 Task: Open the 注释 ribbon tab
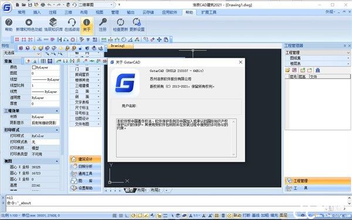tap(53, 12)
